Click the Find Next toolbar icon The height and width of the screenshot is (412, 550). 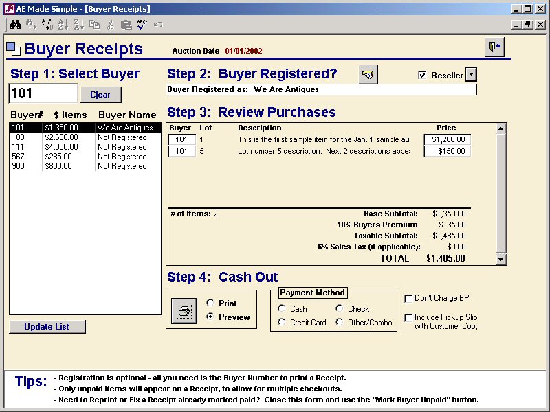click(31, 25)
